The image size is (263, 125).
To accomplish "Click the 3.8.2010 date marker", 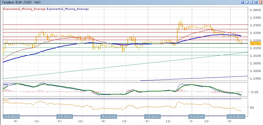I will pyautogui.click(x=11, y=117).
